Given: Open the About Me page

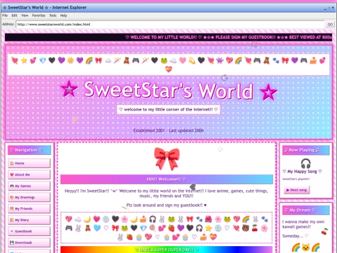Looking at the screenshot, I should pos(29,175).
